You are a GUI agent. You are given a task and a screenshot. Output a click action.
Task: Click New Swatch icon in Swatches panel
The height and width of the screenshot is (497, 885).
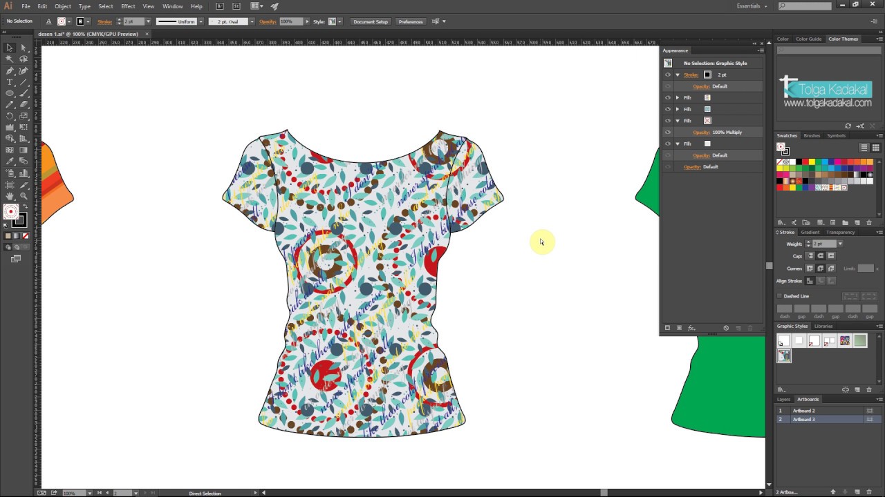pyautogui.click(x=857, y=222)
